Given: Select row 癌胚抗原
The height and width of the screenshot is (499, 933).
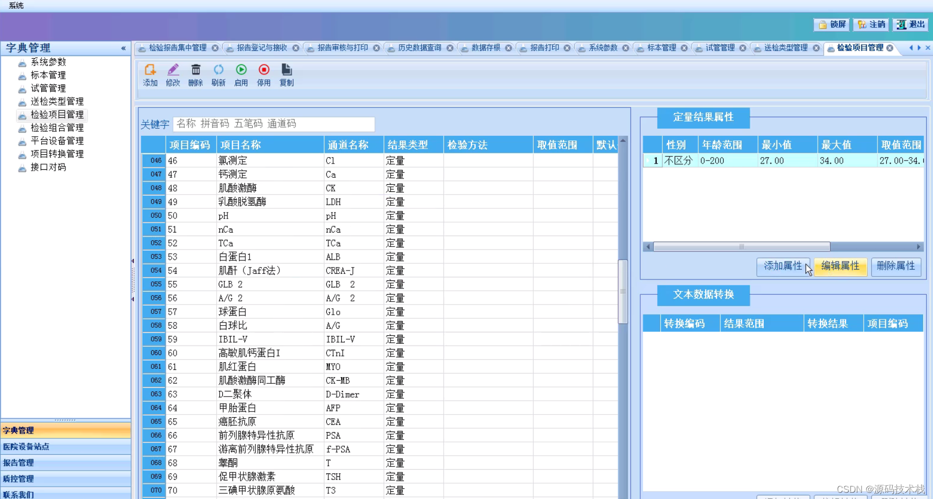Looking at the screenshot, I should coord(380,422).
